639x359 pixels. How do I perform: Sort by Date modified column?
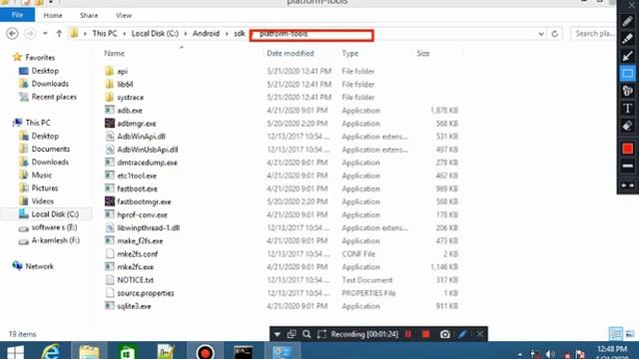pyautogui.click(x=291, y=53)
